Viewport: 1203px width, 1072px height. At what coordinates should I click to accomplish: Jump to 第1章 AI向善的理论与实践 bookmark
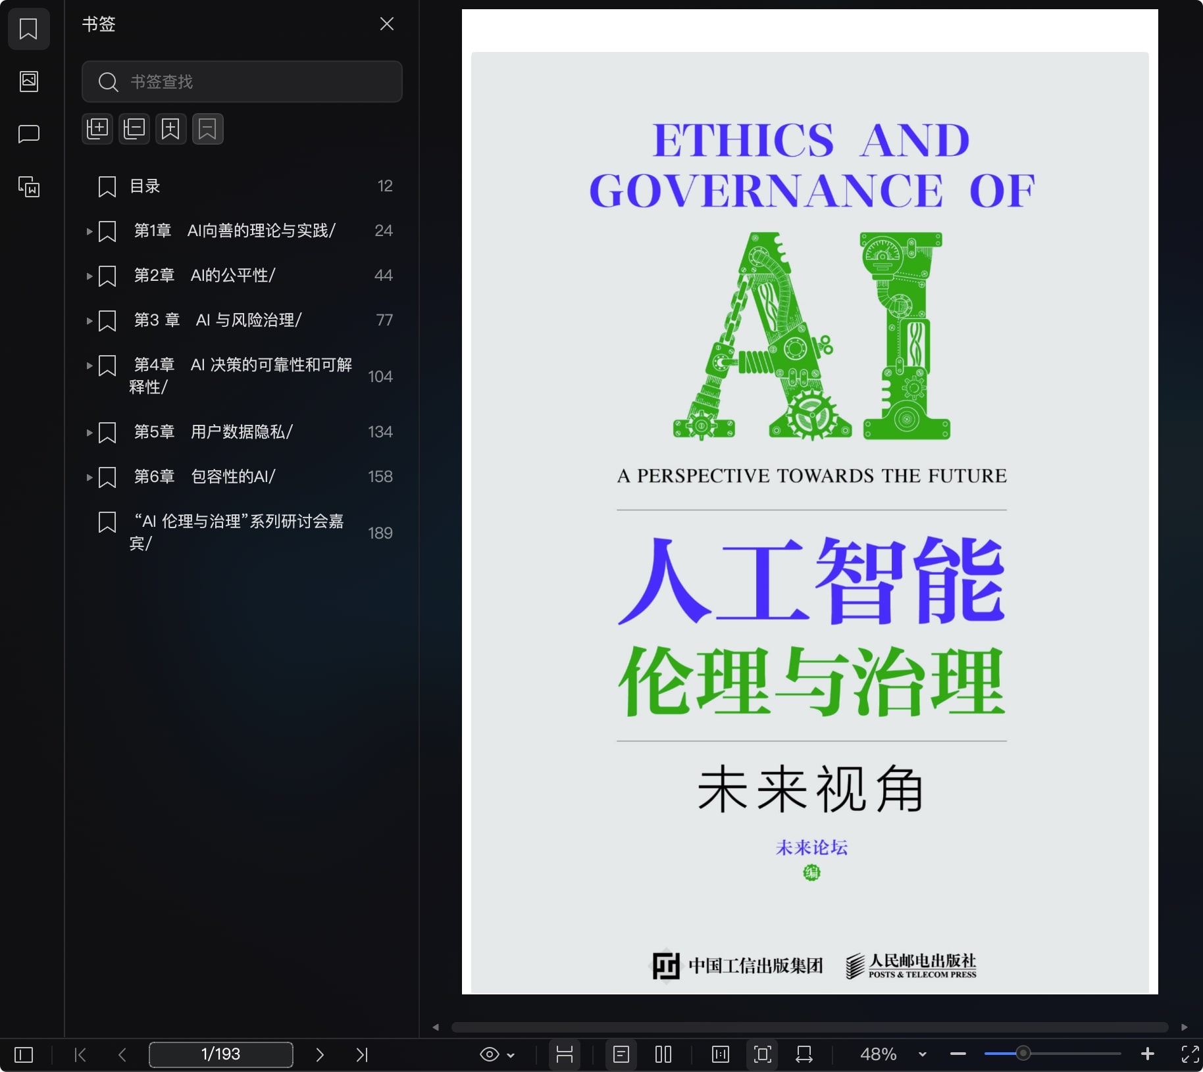[234, 231]
